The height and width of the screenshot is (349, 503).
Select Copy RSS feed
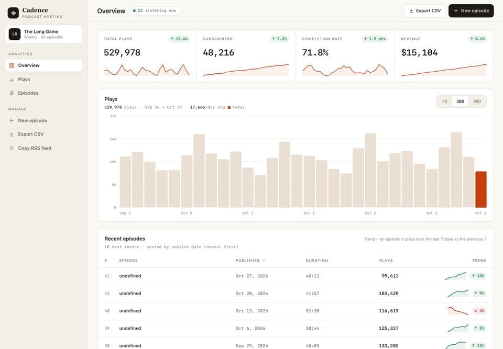pos(44,148)
